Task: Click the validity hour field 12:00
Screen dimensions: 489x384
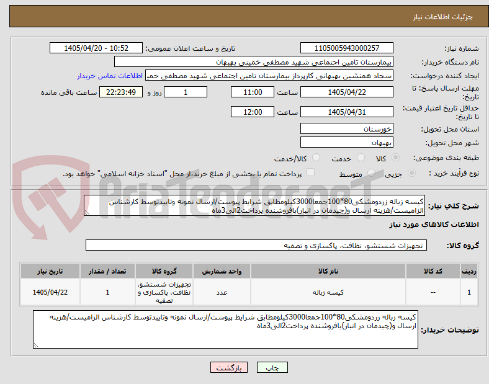Action: coord(253,112)
